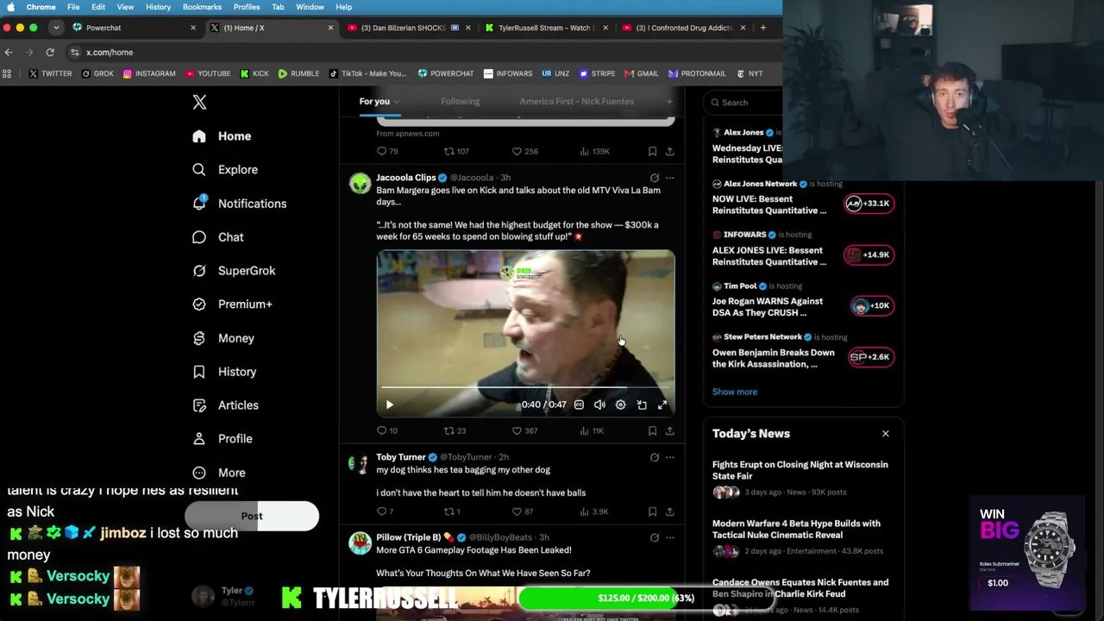Open History in the sidebar
This screenshot has width=1104, height=621.
point(225,372)
